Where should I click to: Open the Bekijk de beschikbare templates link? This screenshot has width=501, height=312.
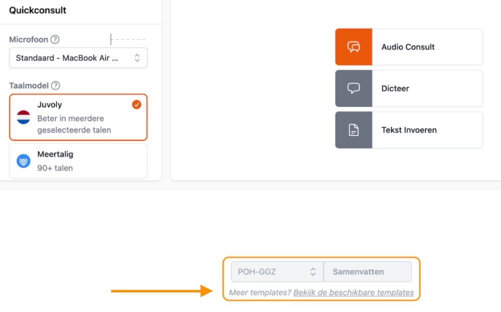coord(354,292)
